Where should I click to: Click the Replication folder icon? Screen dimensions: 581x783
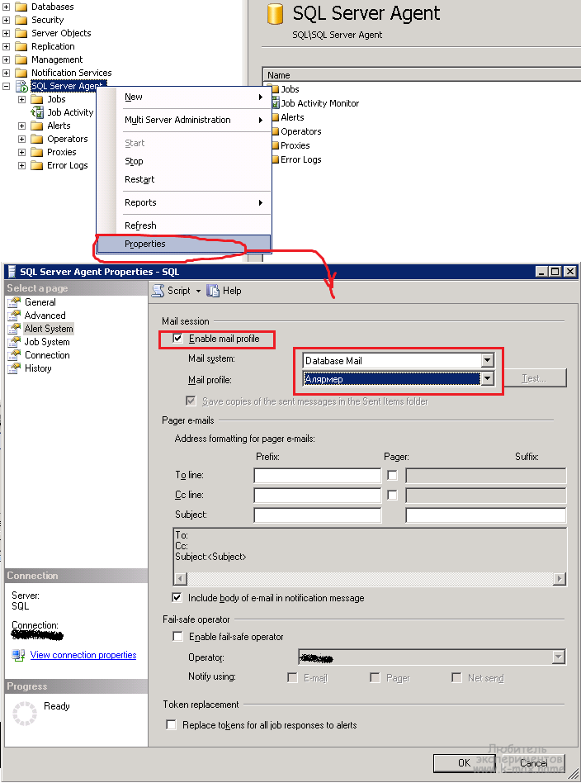pyautogui.click(x=21, y=46)
